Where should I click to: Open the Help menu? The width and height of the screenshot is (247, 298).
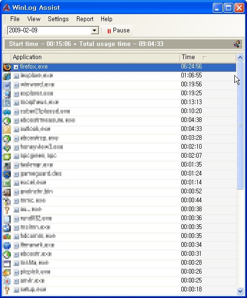point(106,19)
